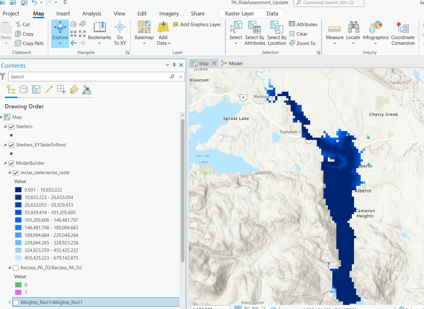
Task: Select the List By Editing pencil icon
Action: point(49,90)
